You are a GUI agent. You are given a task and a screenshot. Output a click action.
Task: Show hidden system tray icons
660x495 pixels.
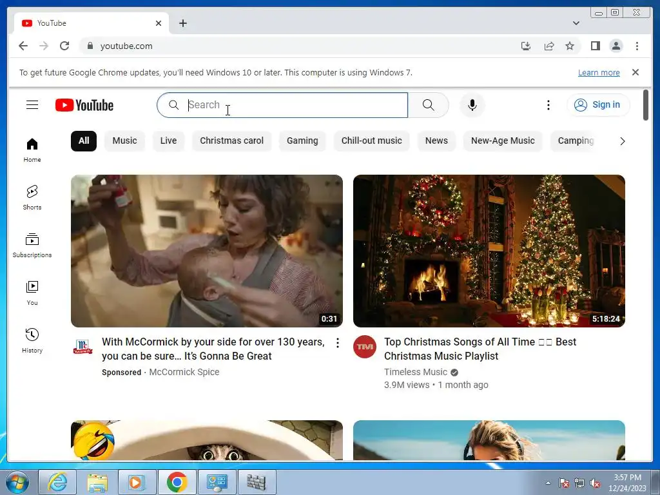[x=548, y=483]
